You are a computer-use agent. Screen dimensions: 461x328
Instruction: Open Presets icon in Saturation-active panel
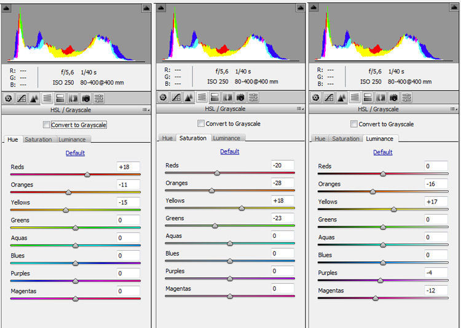pyautogui.click(x=253, y=97)
